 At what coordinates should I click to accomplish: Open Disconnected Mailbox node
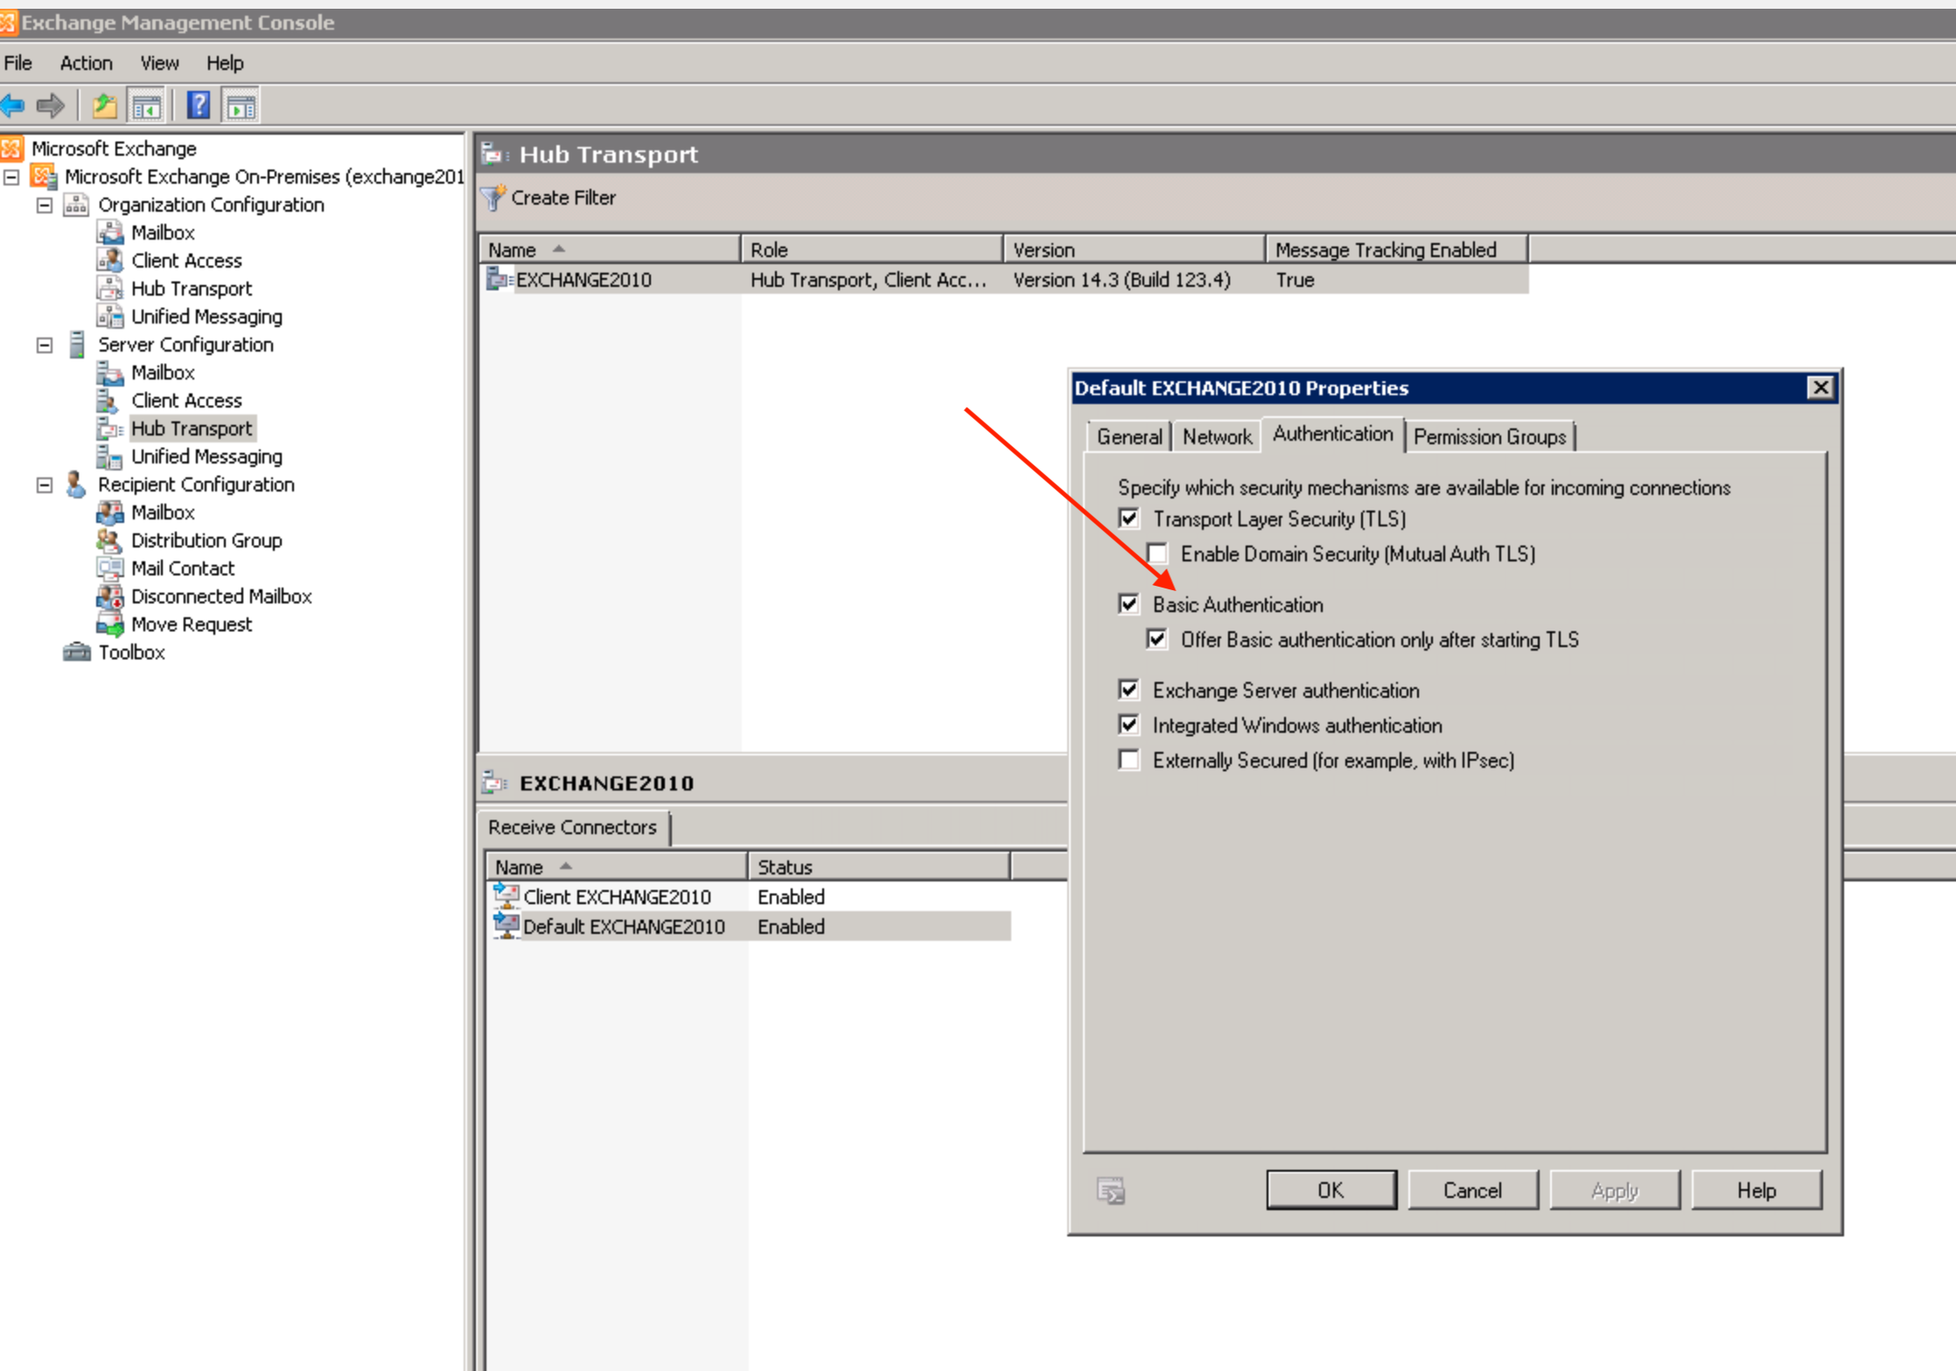[x=221, y=596]
